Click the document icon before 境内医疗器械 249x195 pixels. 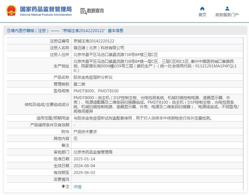pyautogui.click(x=9, y=30)
